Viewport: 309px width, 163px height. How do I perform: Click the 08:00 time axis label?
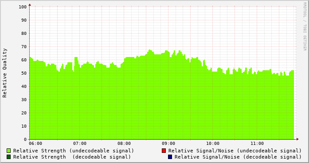(124, 144)
